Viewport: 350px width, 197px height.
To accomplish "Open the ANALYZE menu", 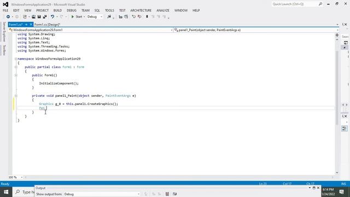I will pyautogui.click(x=163, y=10).
